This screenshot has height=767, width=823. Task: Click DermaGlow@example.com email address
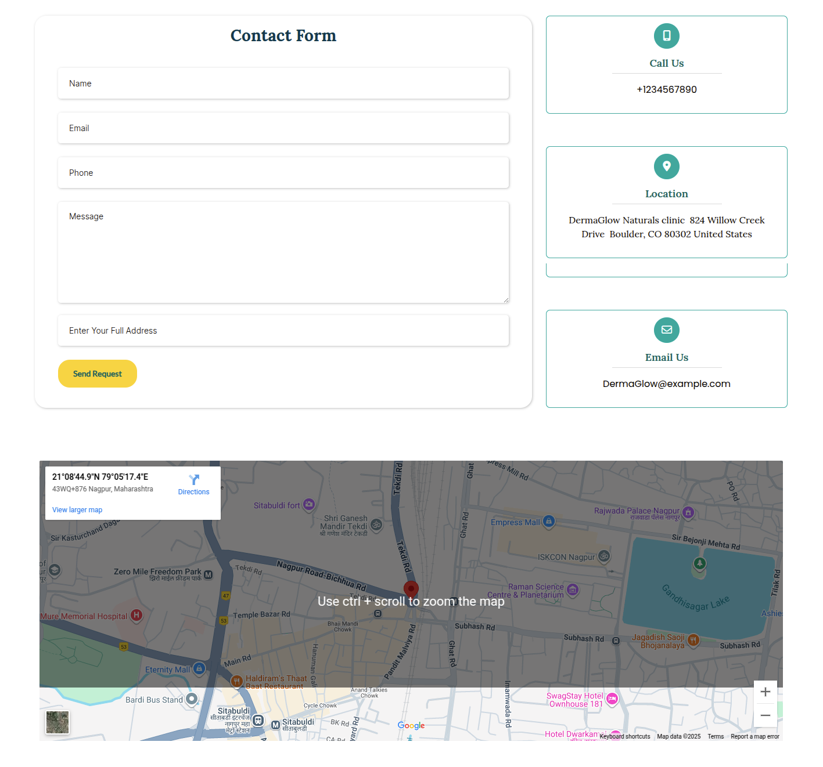(667, 383)
